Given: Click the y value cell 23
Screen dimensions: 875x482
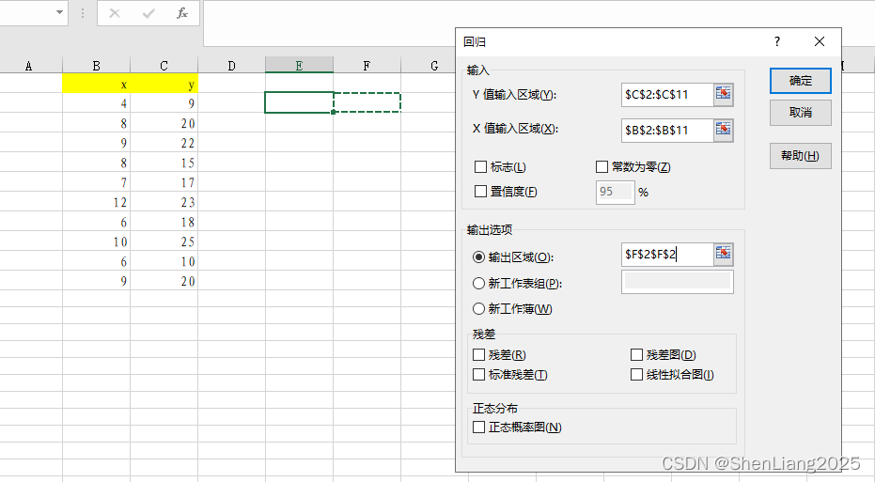Looking at the screenshot, I should [164, 202].
